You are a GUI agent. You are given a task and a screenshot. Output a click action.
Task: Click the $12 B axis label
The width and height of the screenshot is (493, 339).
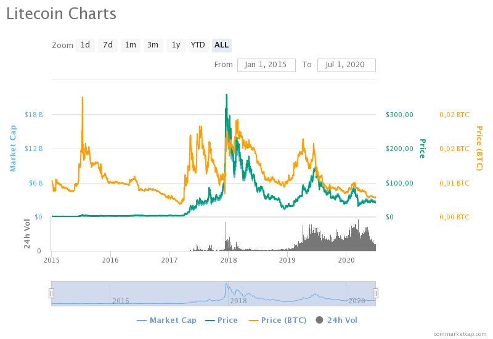(34, 149)
